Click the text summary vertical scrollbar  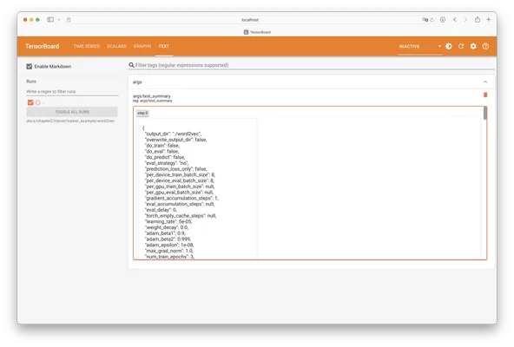tap(484, 114)
